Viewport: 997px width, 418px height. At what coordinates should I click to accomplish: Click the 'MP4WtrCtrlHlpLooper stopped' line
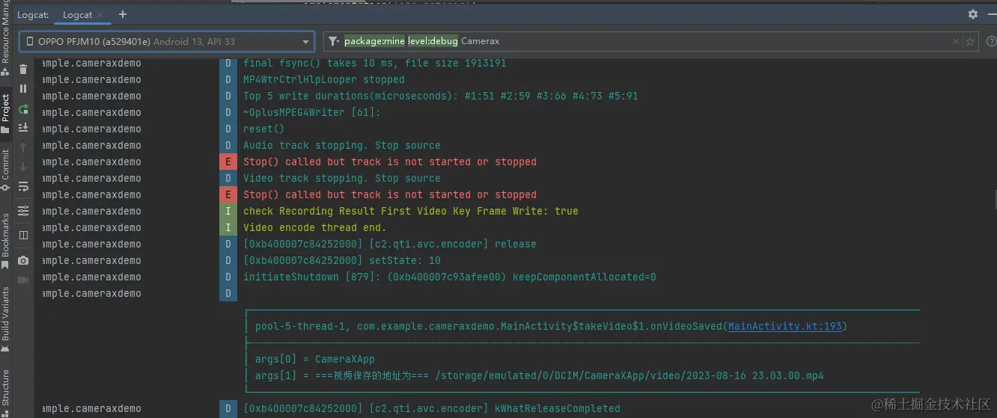[324, 79]
